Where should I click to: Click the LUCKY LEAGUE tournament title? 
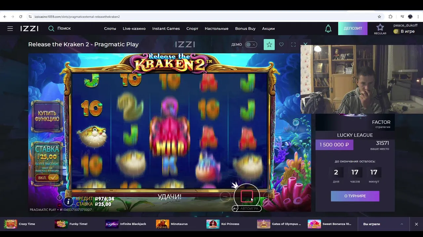(355, 135)
